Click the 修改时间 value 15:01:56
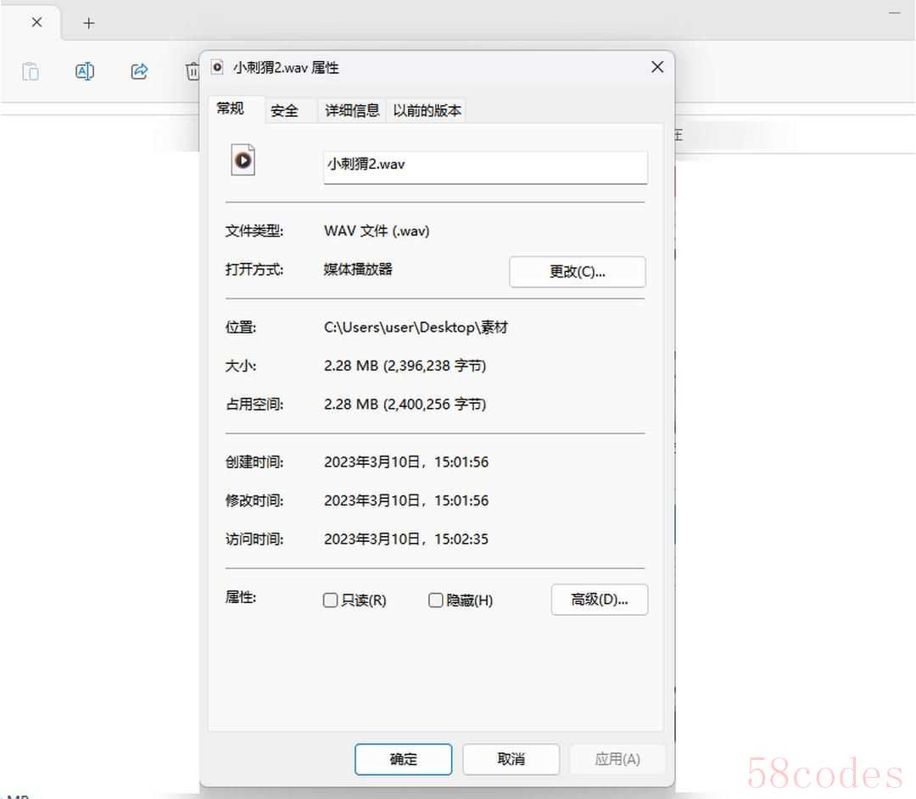Viewport: 916px width, 799px height. (x=461, y=500)
